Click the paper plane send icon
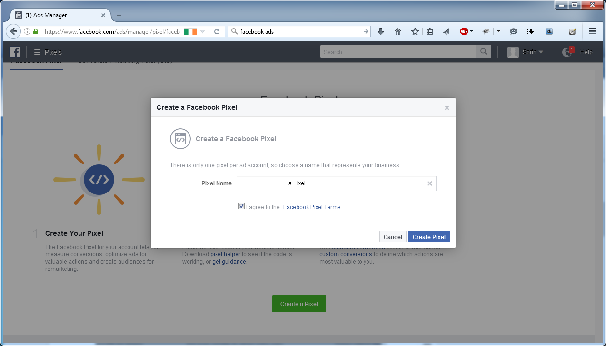 click(446, 31)
